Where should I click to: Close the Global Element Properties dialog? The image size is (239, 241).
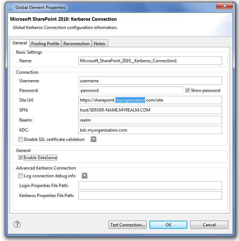225,6
